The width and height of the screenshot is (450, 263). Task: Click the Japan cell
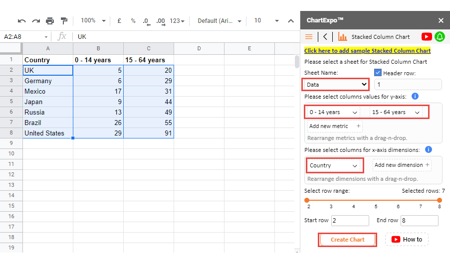pyautogui.click(x=48, y=102)
